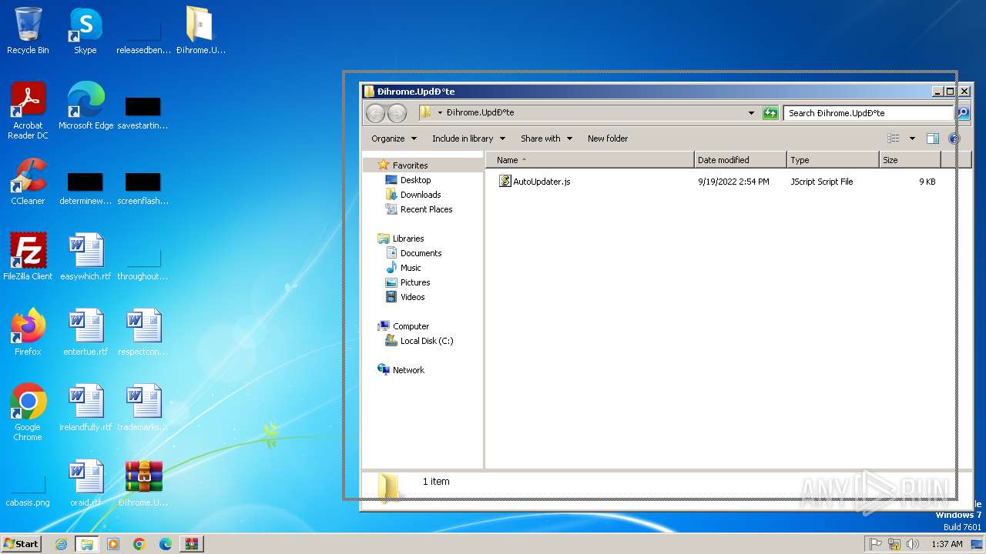This screenshot has height=554, width=986.
Task: Open Internet Explorer from the taskbar
Action: coord(61,544)
